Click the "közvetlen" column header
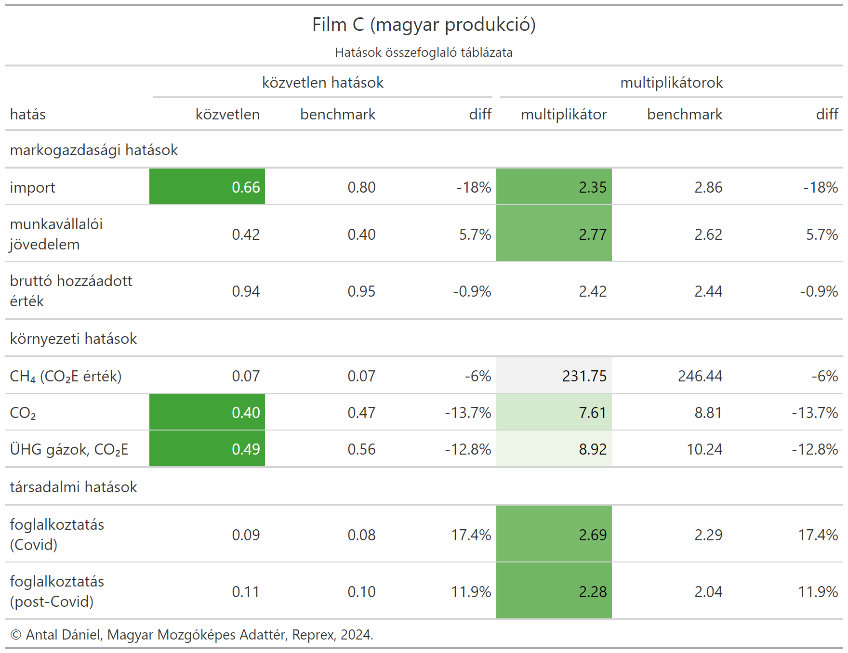This screenshot has width=848, height=653. coord(227,114)
